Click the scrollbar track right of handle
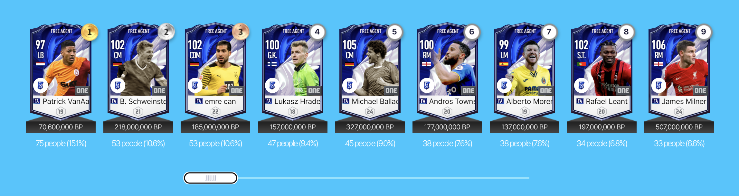The width and height of the screenshot is (739, 196). click(x=384, y=178)
